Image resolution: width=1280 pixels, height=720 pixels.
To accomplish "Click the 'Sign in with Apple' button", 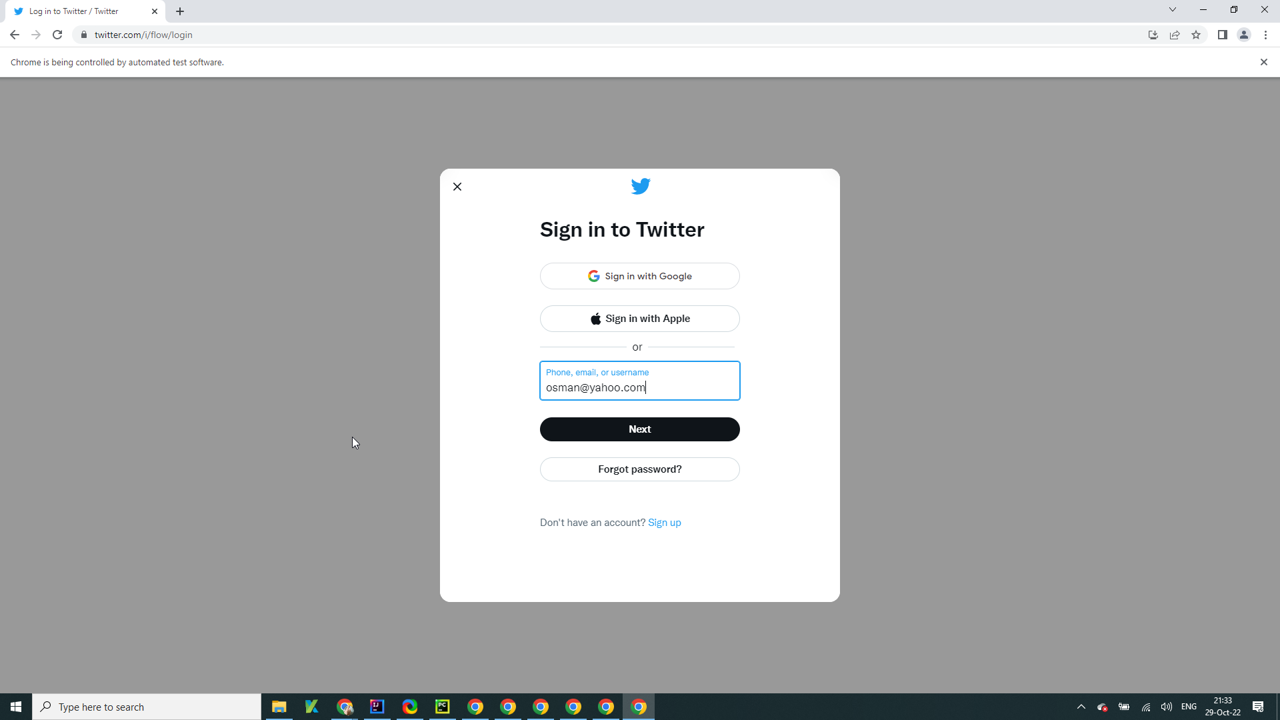I will (x=639, y=318).
